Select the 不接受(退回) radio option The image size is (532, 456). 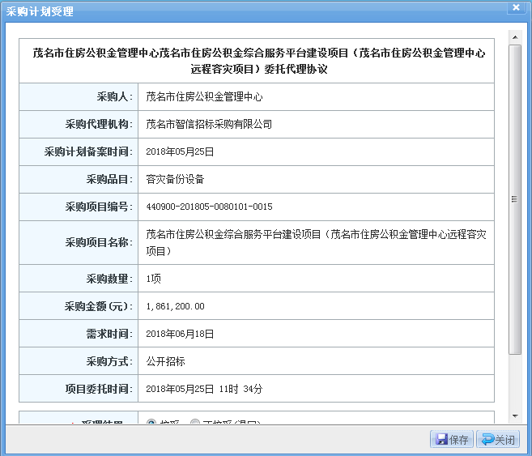[195, 423]
